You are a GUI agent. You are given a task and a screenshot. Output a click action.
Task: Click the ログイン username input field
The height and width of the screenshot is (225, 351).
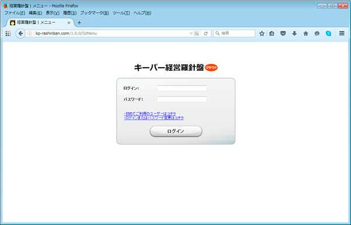pos(182,88)
